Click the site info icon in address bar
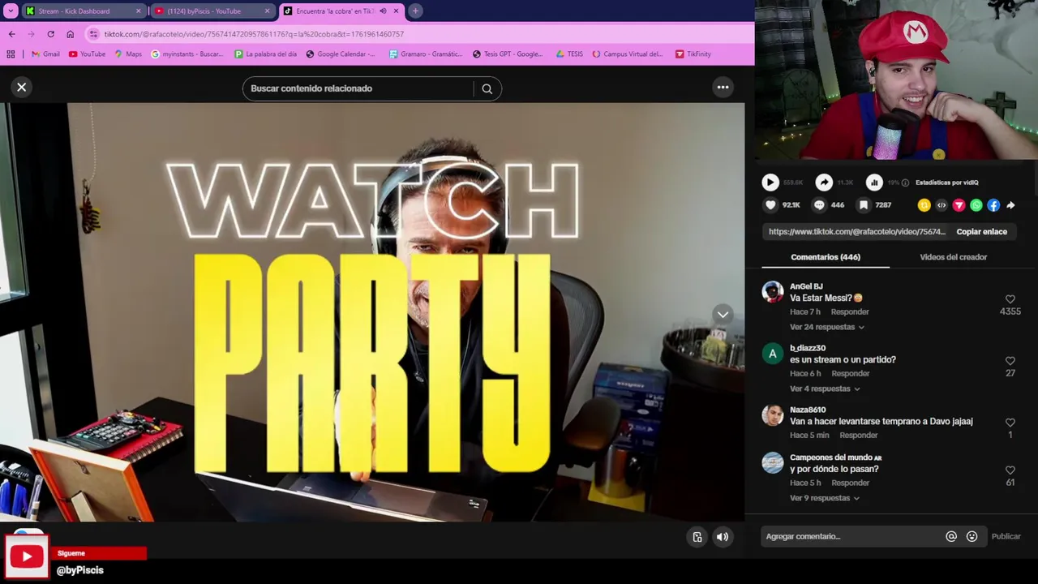 94,34
